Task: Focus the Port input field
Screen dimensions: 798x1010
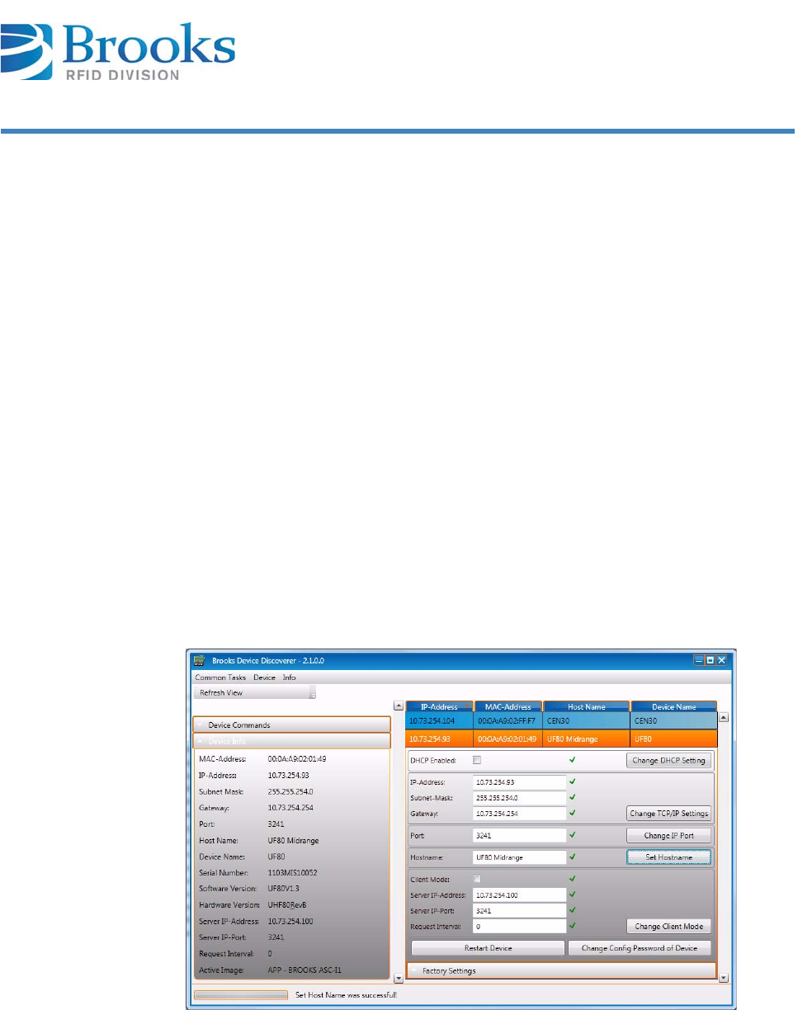Action: tap(519, 835)
